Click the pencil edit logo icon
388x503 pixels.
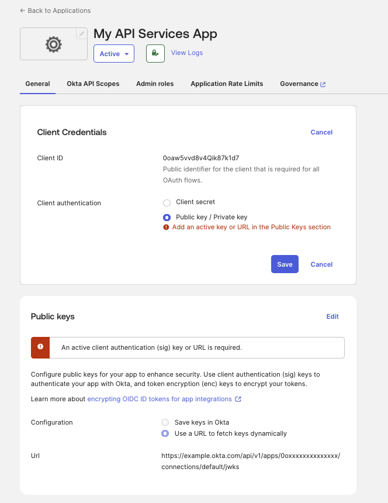[82, 33]
